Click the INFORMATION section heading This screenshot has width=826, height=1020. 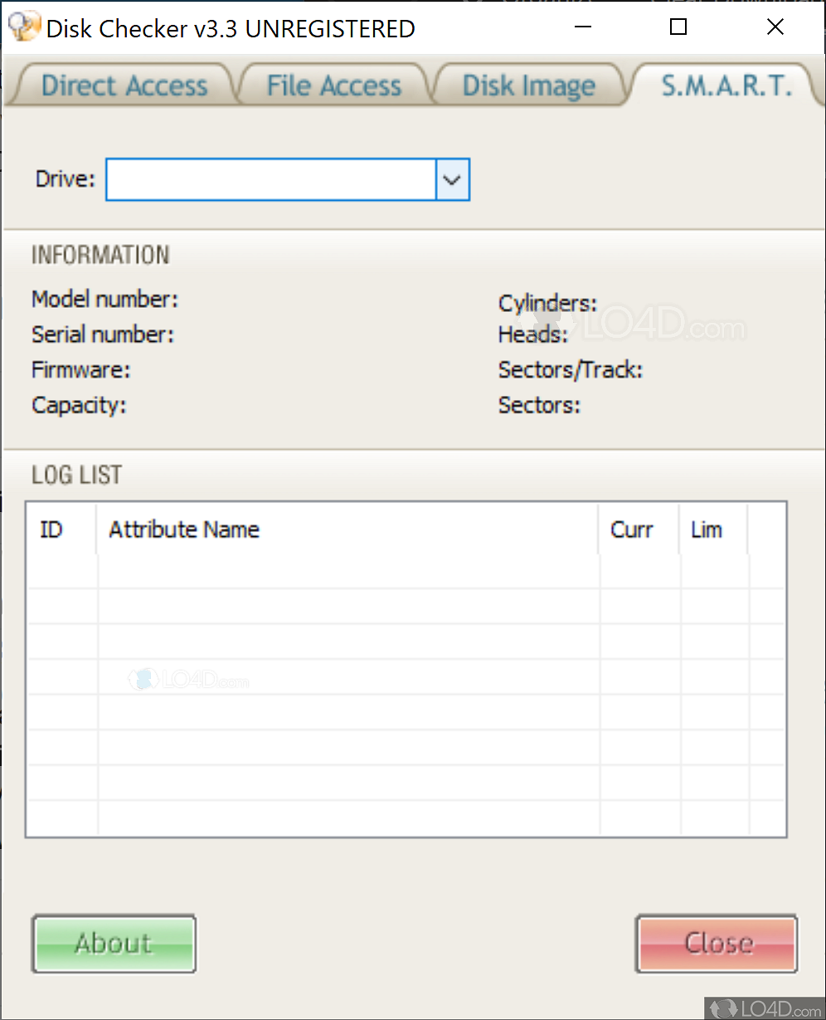[x=100, y=255]
